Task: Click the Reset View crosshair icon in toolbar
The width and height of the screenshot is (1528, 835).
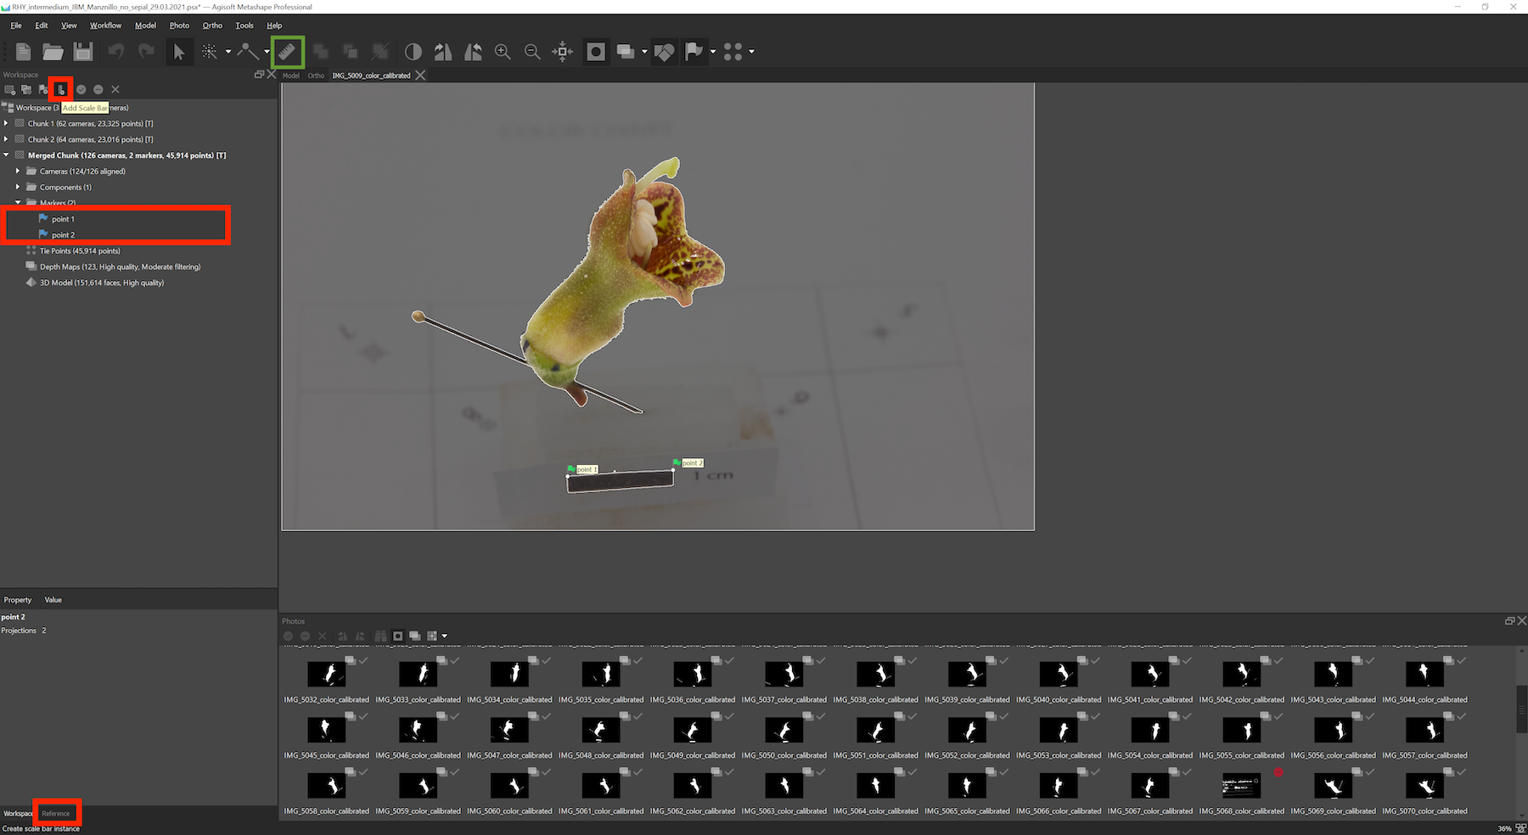Action: (562, 52)
